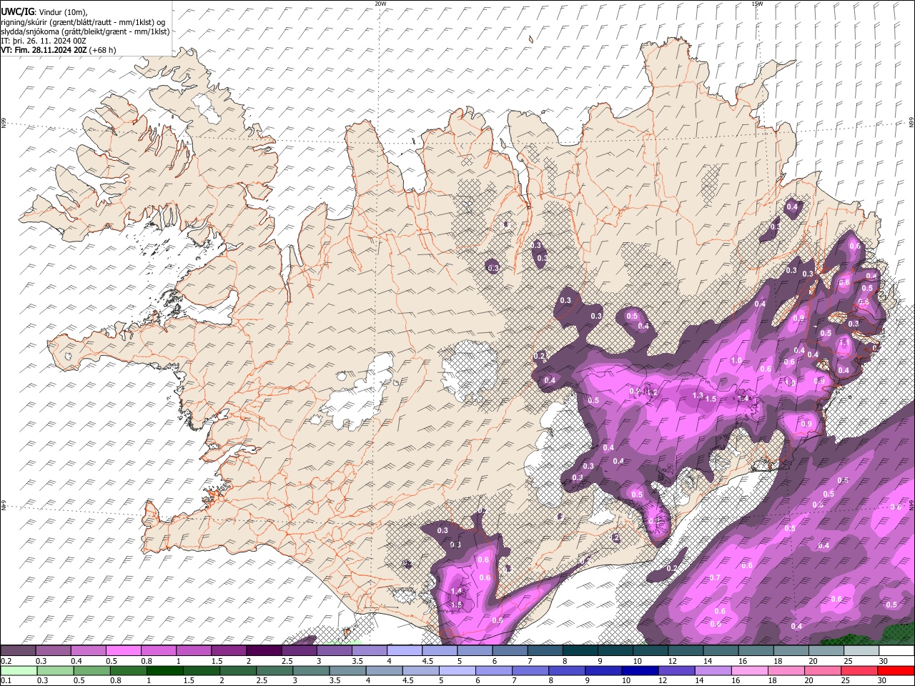Select the top row legend swatch labeled 12
The width and height of the screenshot is (915, 686).
[x=686, y=650]
